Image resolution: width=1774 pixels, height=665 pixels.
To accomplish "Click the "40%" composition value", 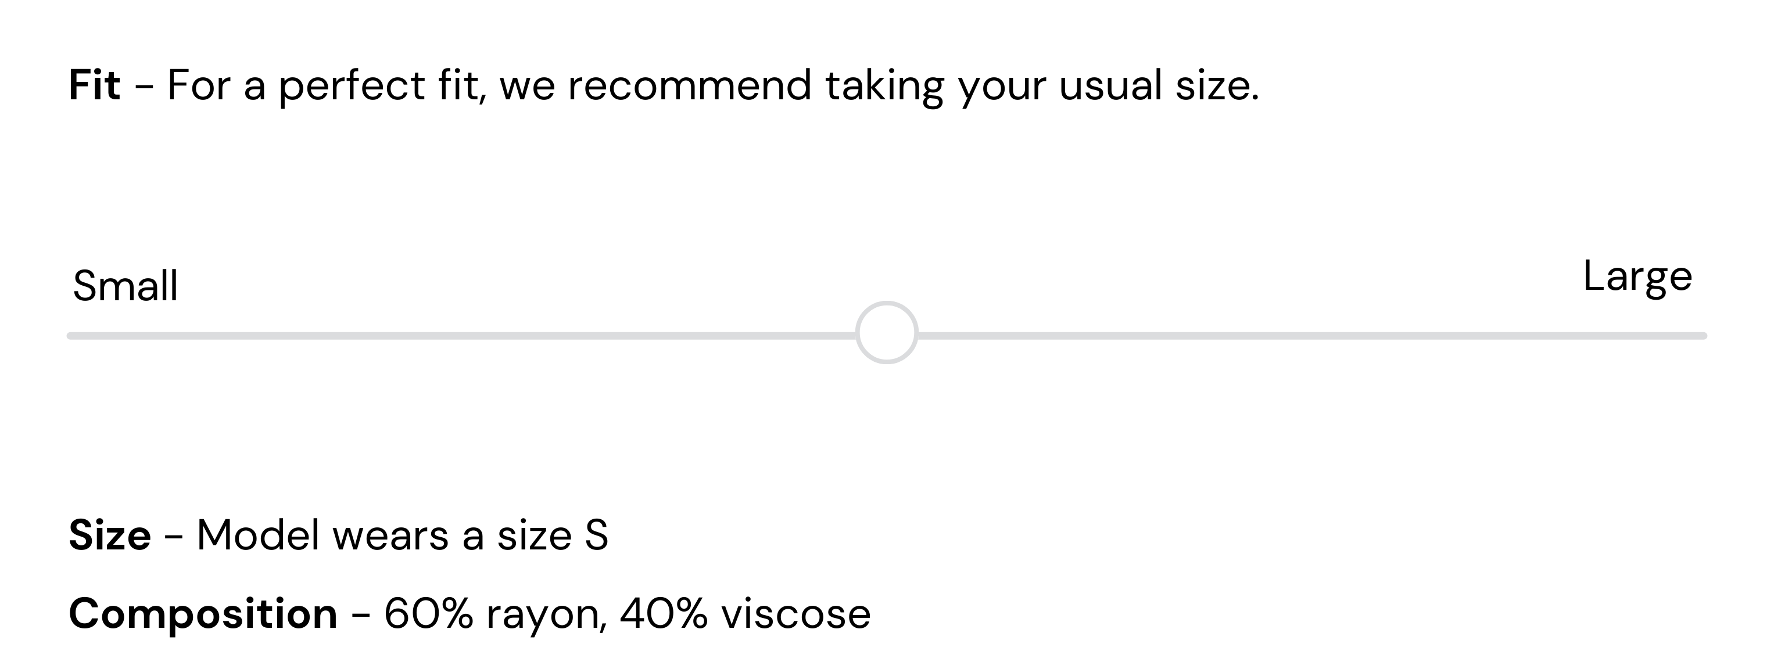I will [x=663, y=613].
